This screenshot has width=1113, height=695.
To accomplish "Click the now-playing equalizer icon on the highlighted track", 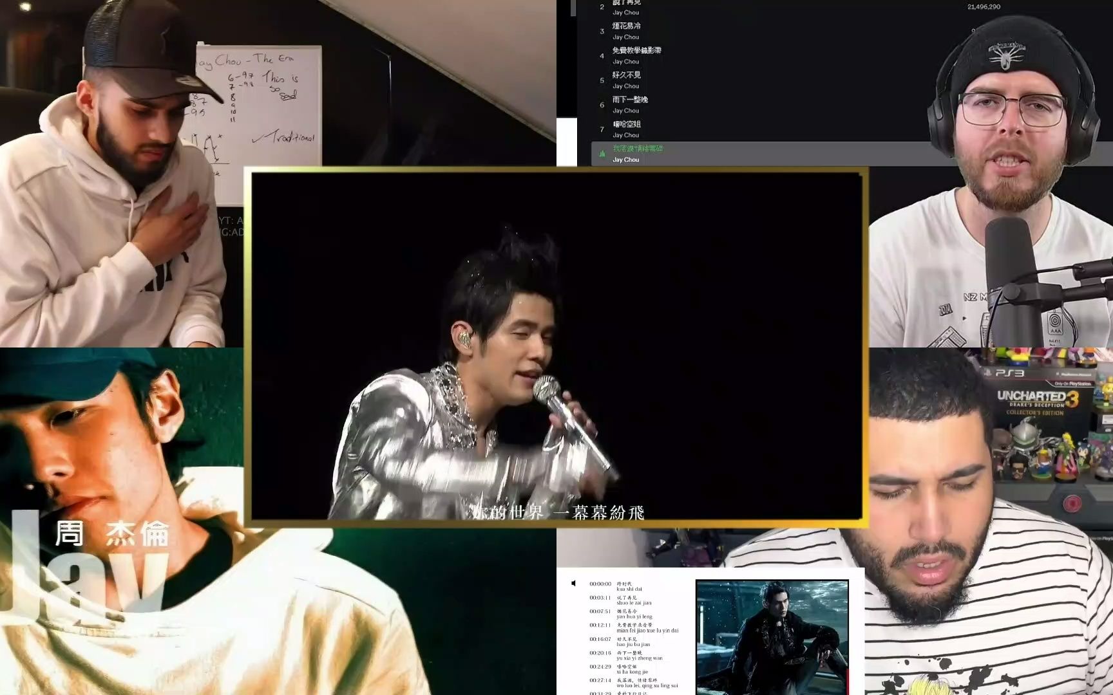I will (602, 154).
